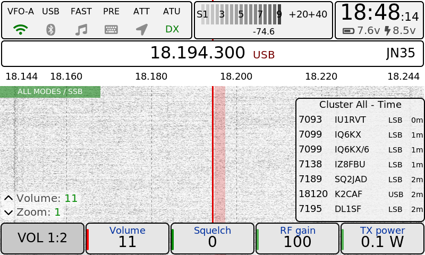Click the 18.180 frequency scale label
The image size is (425, 255).
coord(151,76)
